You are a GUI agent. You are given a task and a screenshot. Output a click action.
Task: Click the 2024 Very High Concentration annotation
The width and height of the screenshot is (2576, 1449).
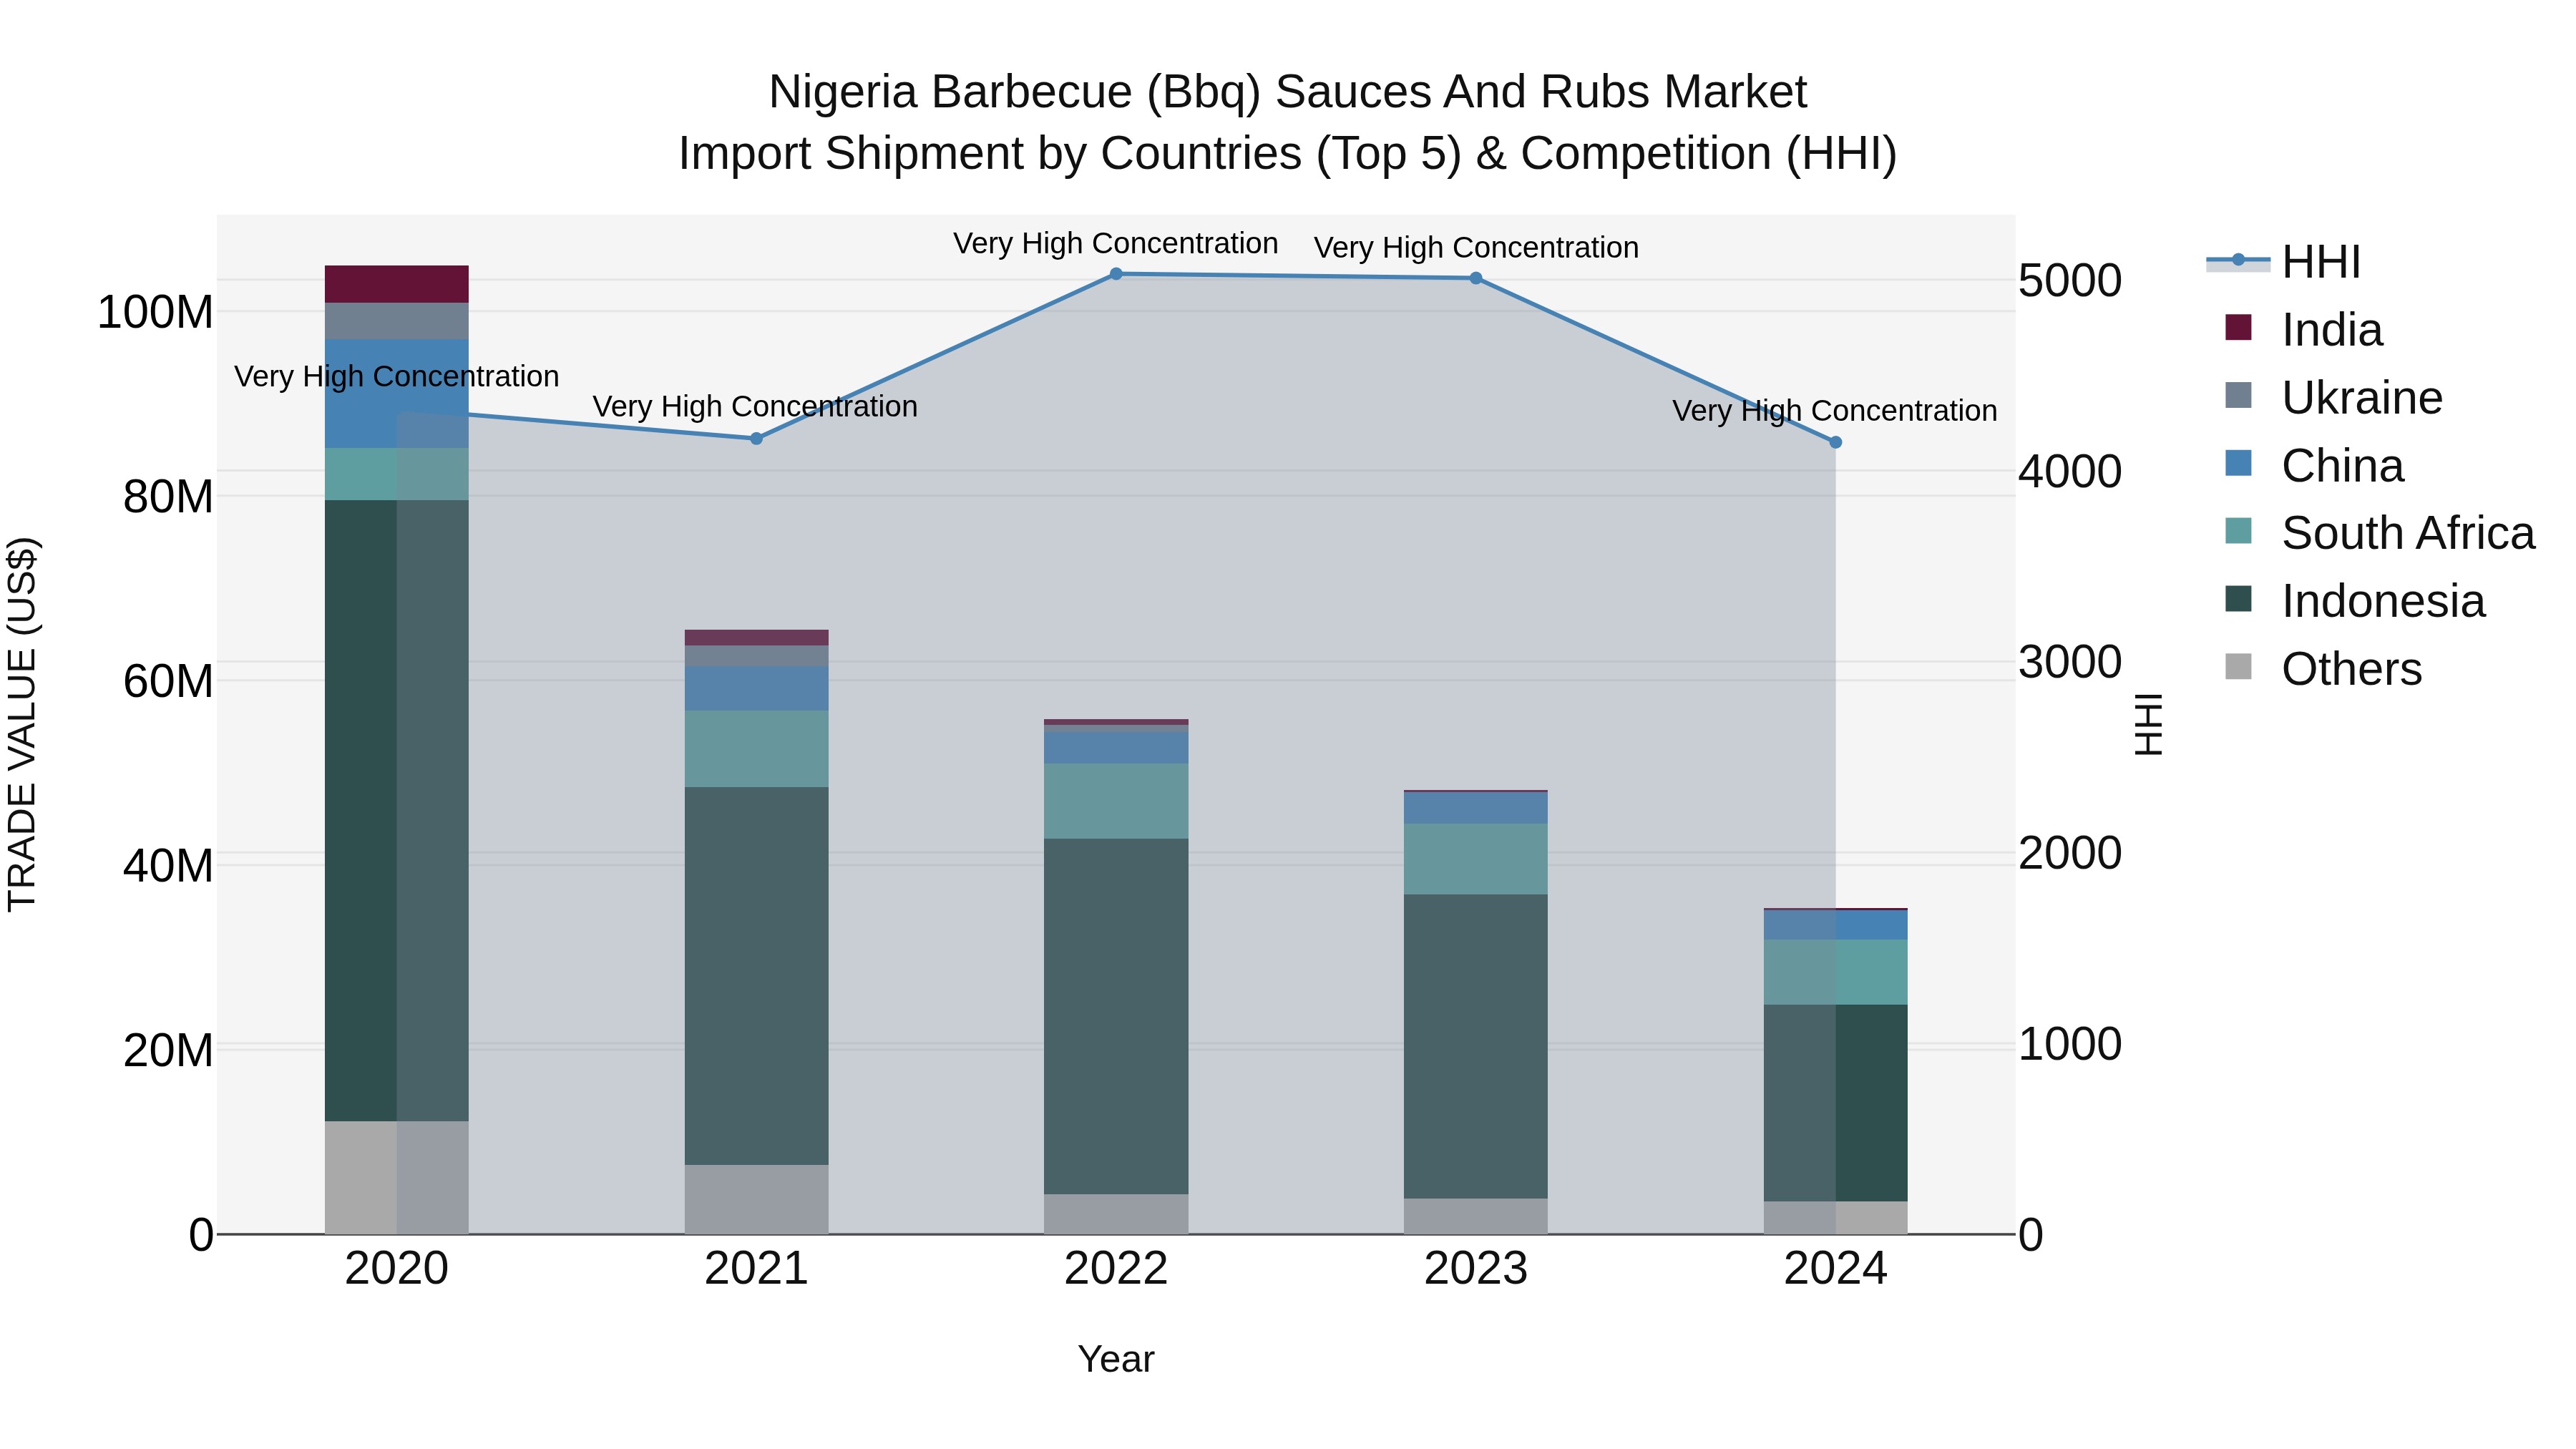pos(1835,410)
